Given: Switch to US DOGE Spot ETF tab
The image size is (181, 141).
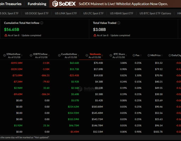Looking at the screenshot, I should pos(37,13).
